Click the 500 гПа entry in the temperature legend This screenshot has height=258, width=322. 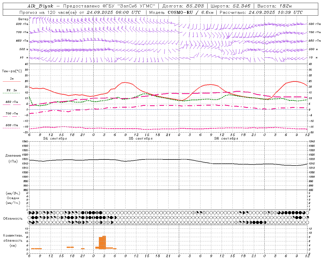coord(12,125)
